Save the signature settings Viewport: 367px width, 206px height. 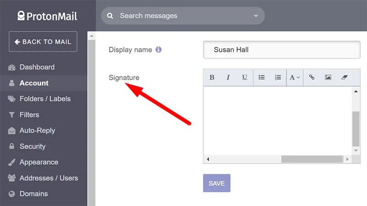pos(217,183)
